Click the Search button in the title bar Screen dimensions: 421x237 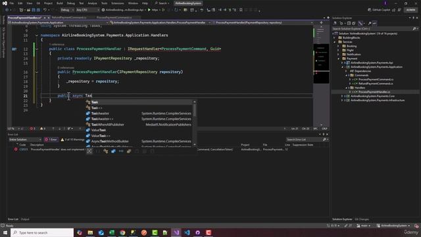[x=162, y=3]
